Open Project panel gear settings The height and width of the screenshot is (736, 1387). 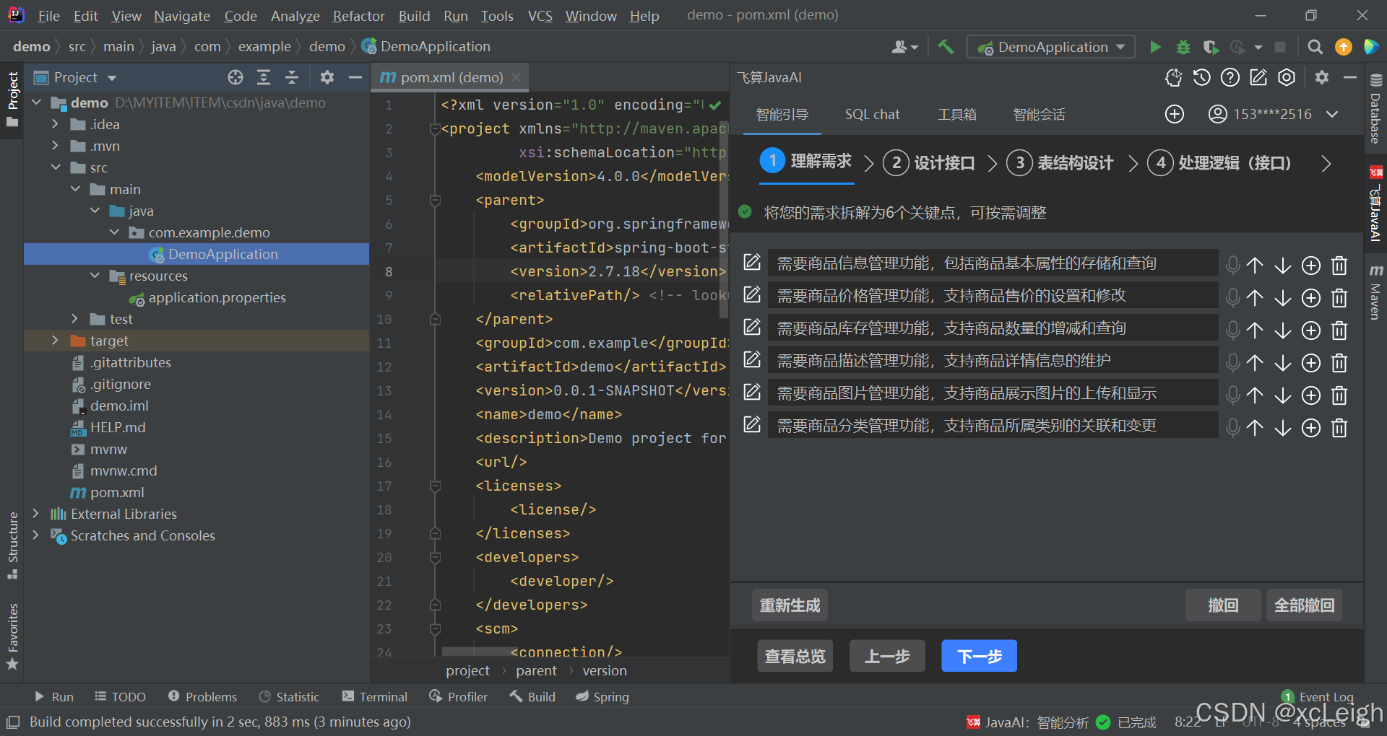327,77
